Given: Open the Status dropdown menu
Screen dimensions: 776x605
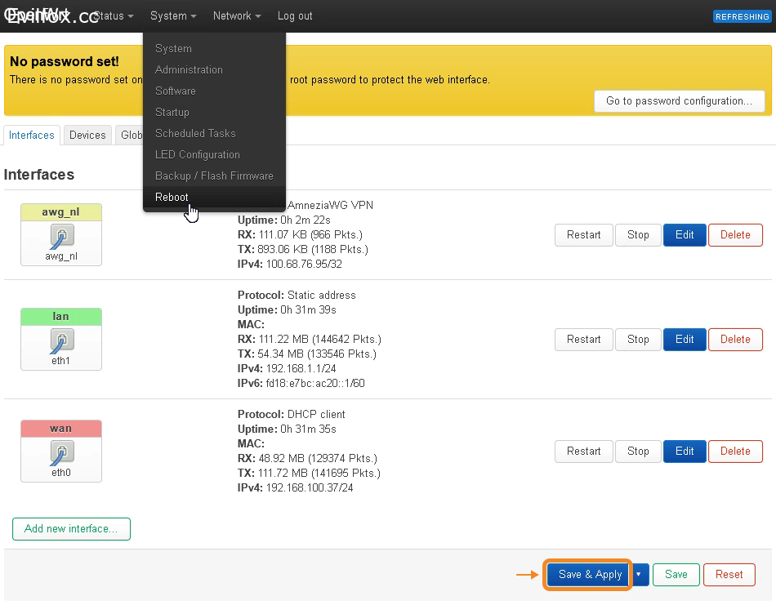Looking at the screenshot, I should [x=114, y=16].
